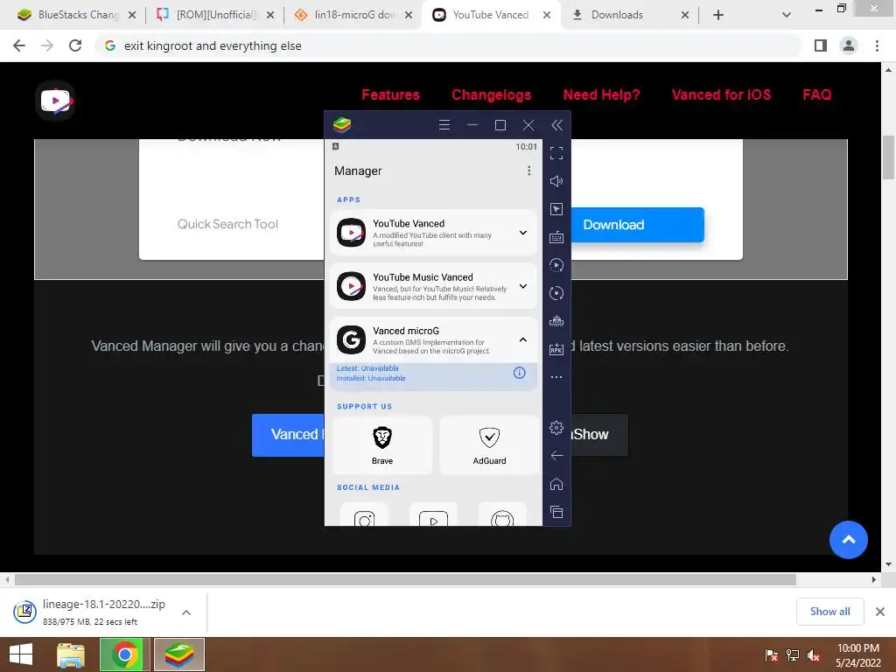Open Windows Start button
This screenshot has width=896, height=672.
click(21, 654)
